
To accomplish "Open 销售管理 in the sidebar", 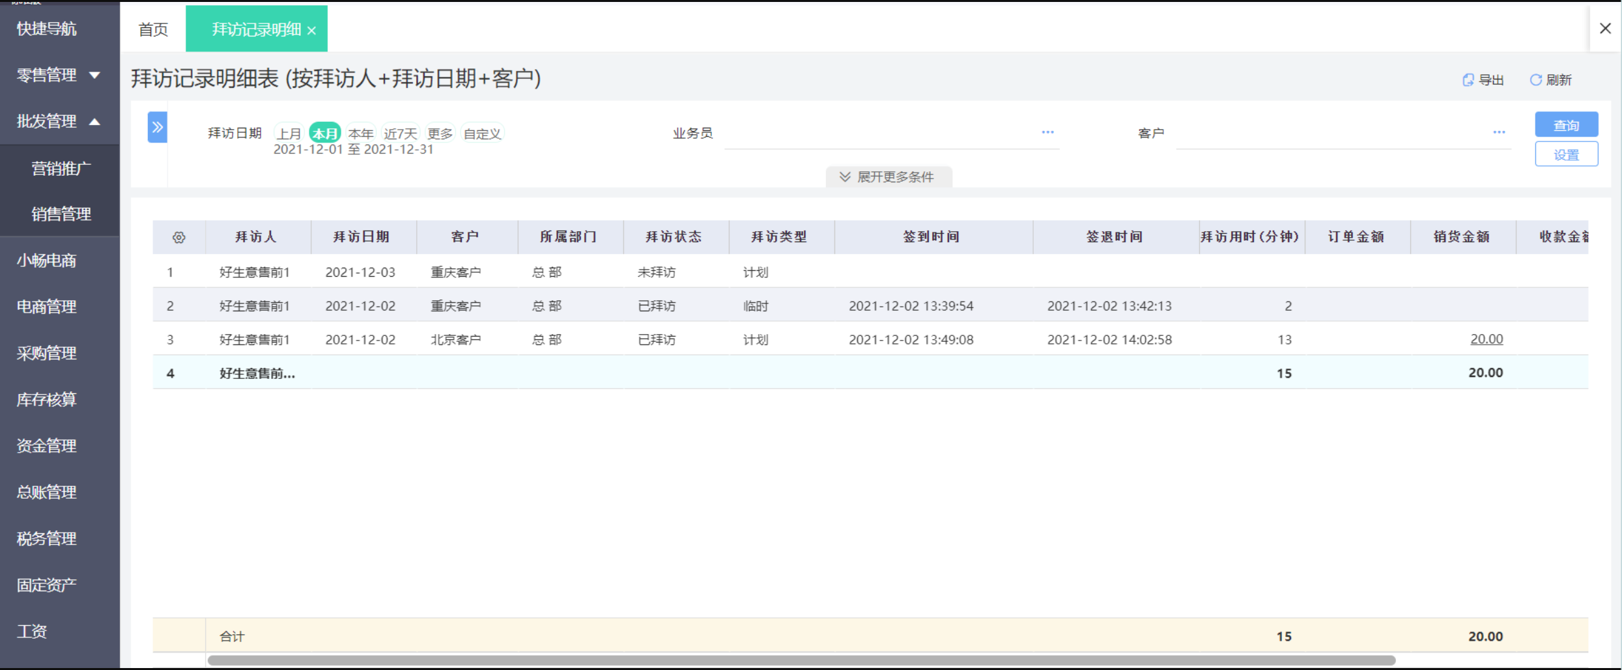I will click(x=61, y=214).
